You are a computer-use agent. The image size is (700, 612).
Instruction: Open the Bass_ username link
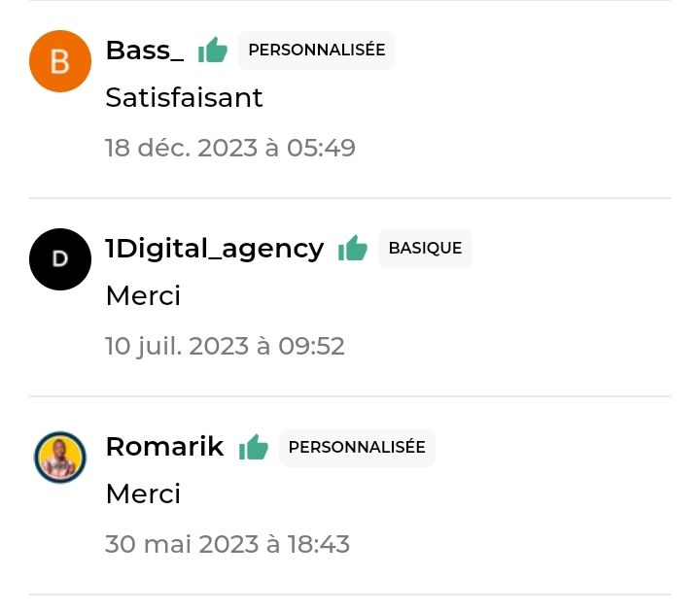click(x=145, y=51)
